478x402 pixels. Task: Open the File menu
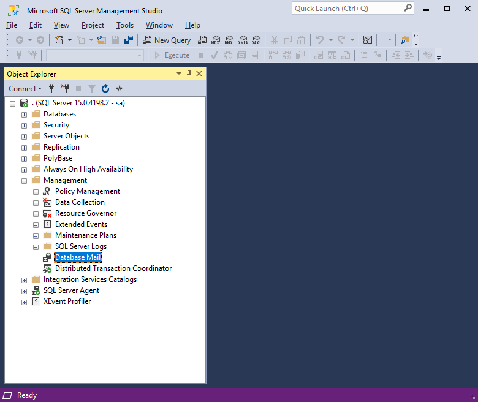tap(12, 25)
